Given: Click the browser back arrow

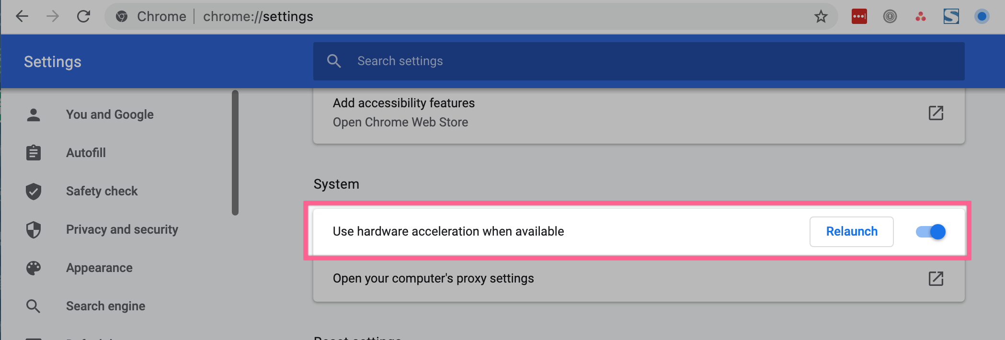Looking at the screenshot, I should click(x=22, y=17).
